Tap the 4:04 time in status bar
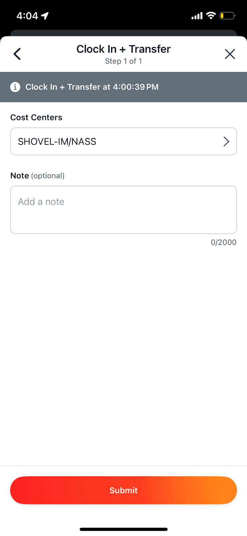Image resolution: width=247 pixels, height=536 pixels. click(27, 16)
